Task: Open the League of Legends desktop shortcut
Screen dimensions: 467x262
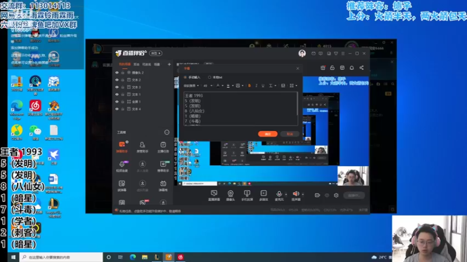Action: click(x=54, y=208)
